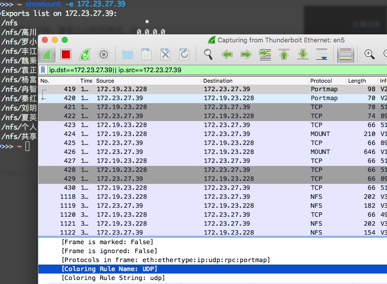Click the Wireshark window title text
Screen dimensions: 387x284
tap(281, 40)
